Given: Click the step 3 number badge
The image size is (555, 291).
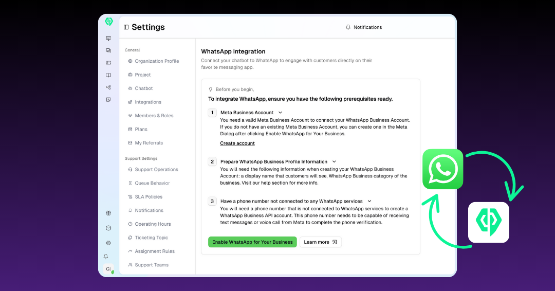Looking at the screenshot, I should pos(212,202).
